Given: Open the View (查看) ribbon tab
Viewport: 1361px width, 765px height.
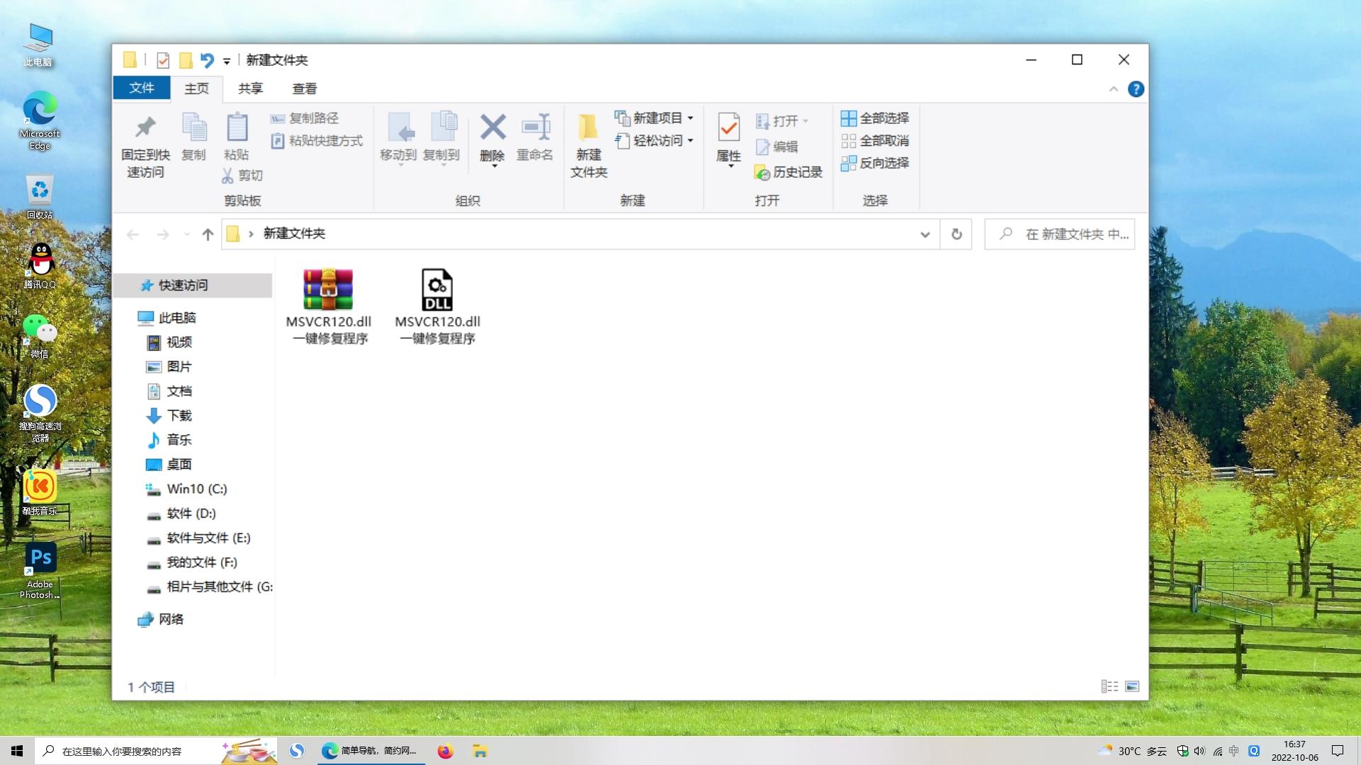Looking at the screenshot, I should point(304,89).
